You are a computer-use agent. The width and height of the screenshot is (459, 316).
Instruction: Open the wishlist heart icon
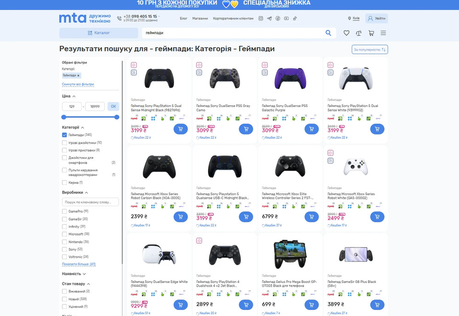pos(347,33)
